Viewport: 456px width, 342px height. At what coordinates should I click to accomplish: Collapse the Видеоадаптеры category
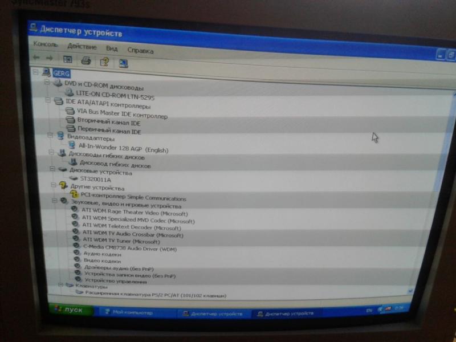click(x=50, y=135)
